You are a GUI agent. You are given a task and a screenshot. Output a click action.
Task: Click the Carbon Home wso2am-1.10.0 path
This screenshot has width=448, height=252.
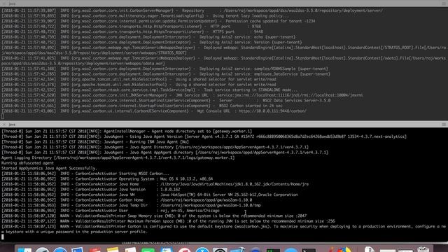[206, 200]
